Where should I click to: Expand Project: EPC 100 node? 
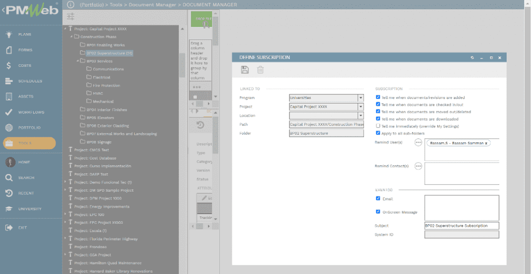(x=65, y=214)
